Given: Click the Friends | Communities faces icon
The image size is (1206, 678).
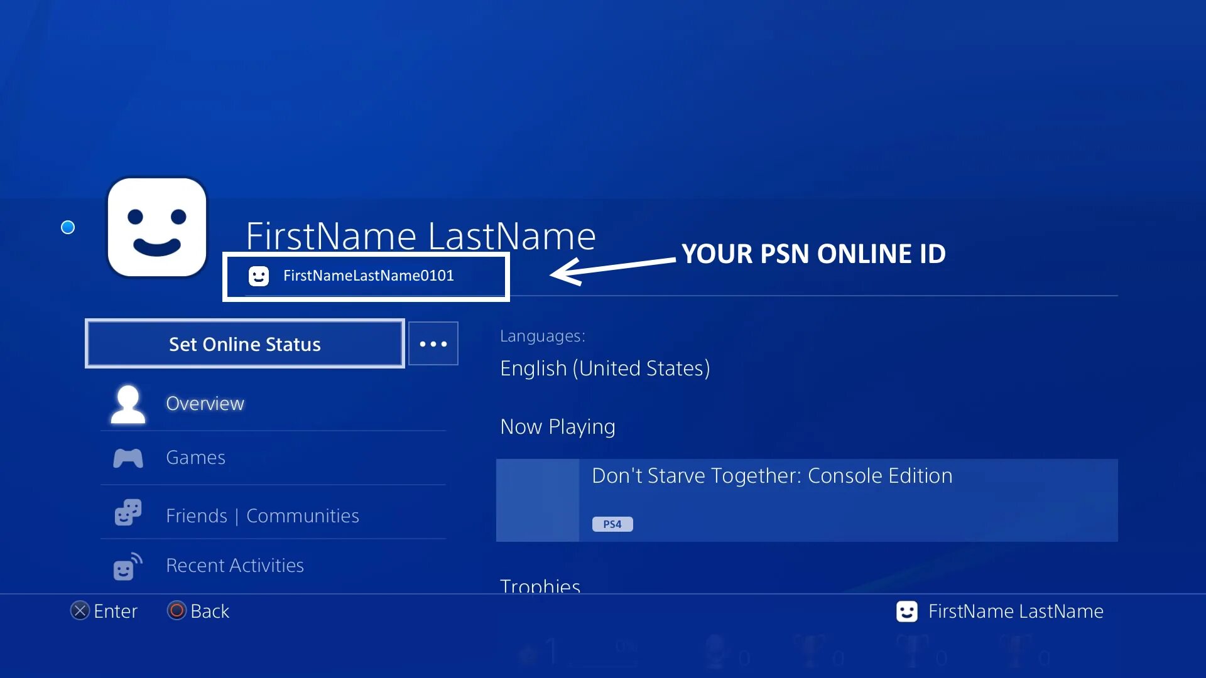Looking at the screenshot, I should [x=128, y=513].
